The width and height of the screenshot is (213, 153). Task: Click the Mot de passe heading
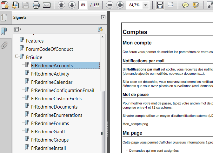[x=136, y=95]
